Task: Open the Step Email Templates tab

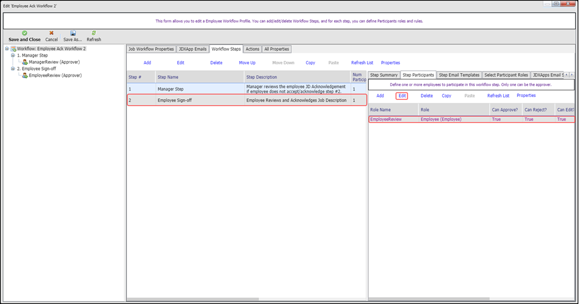Action: tap(459, 75)
